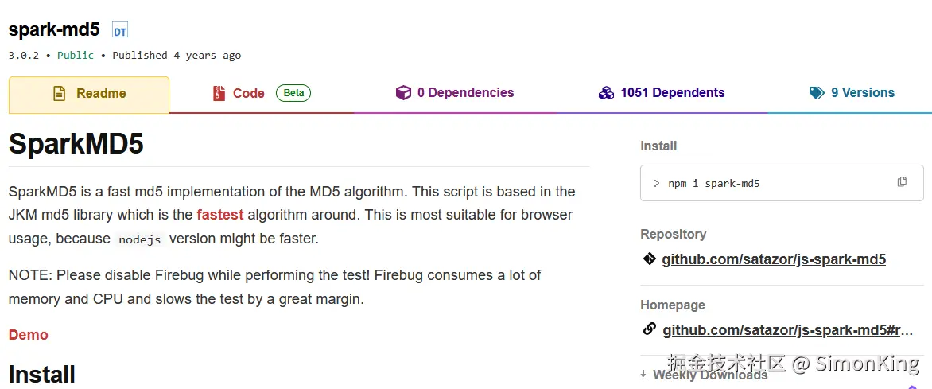
Task: Click the Code tab zip file icon
Action: [219, 94]
